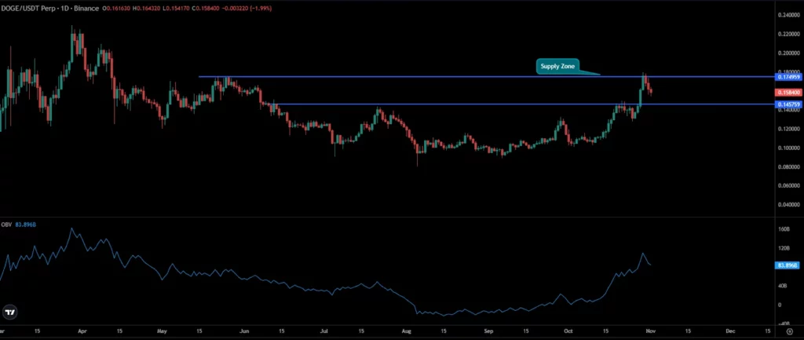Click the open value O0.161630
The image size is (804, 340).
pyautogui.click(x=115, y=9)
